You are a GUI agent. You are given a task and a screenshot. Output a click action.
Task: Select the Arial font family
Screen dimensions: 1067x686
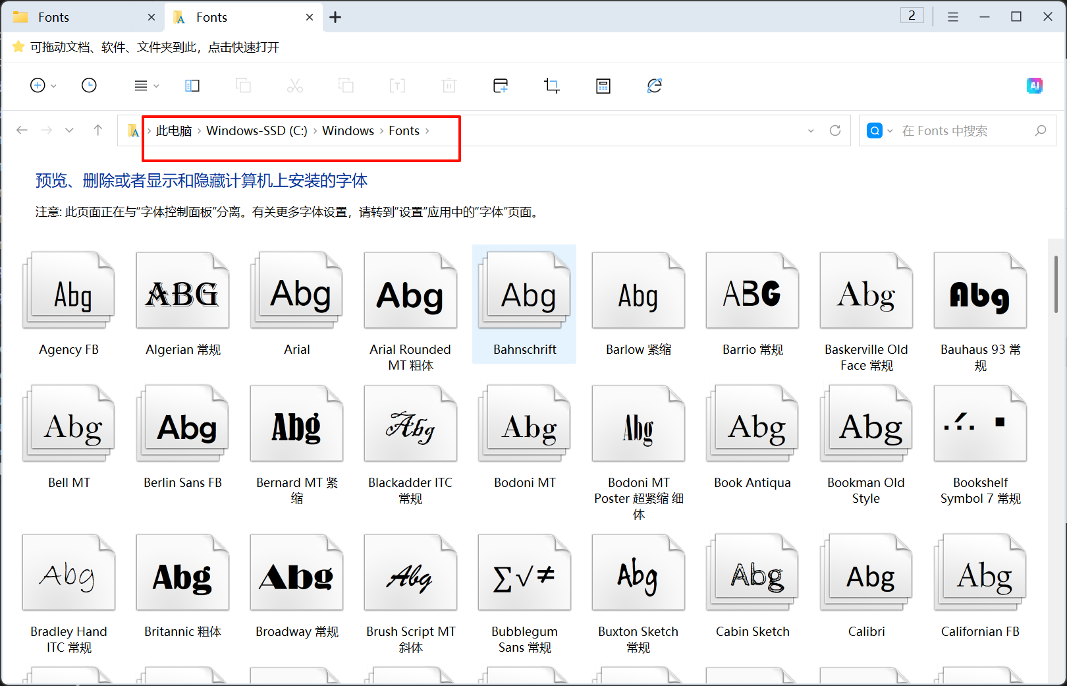297,304
